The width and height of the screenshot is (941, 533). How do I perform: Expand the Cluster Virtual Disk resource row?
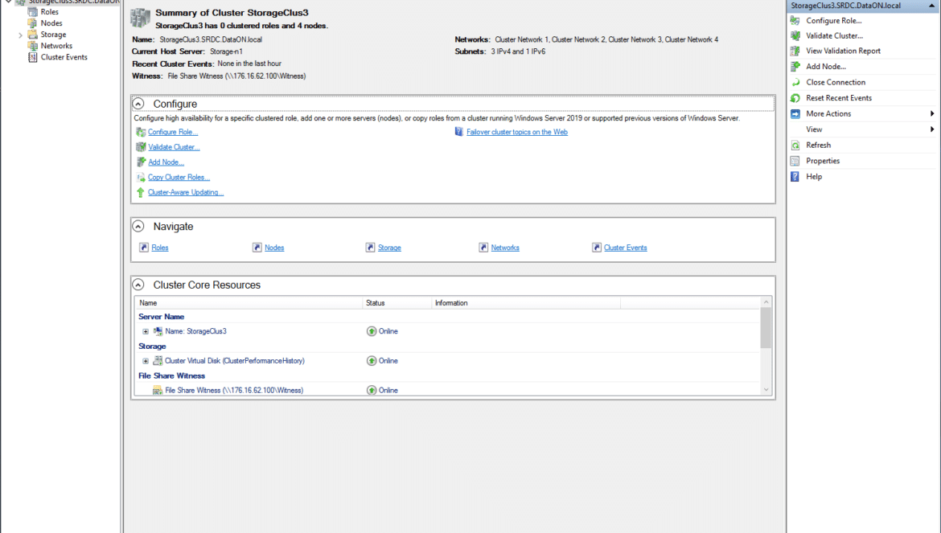[x=146, y=361]
